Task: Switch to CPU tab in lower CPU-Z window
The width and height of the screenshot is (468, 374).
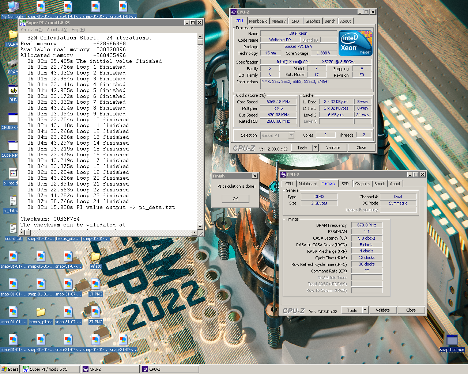Action: pyautogui.click(x=289, y=184)
